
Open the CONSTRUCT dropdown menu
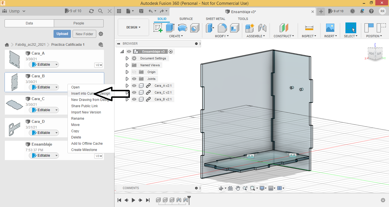(284, 36)
